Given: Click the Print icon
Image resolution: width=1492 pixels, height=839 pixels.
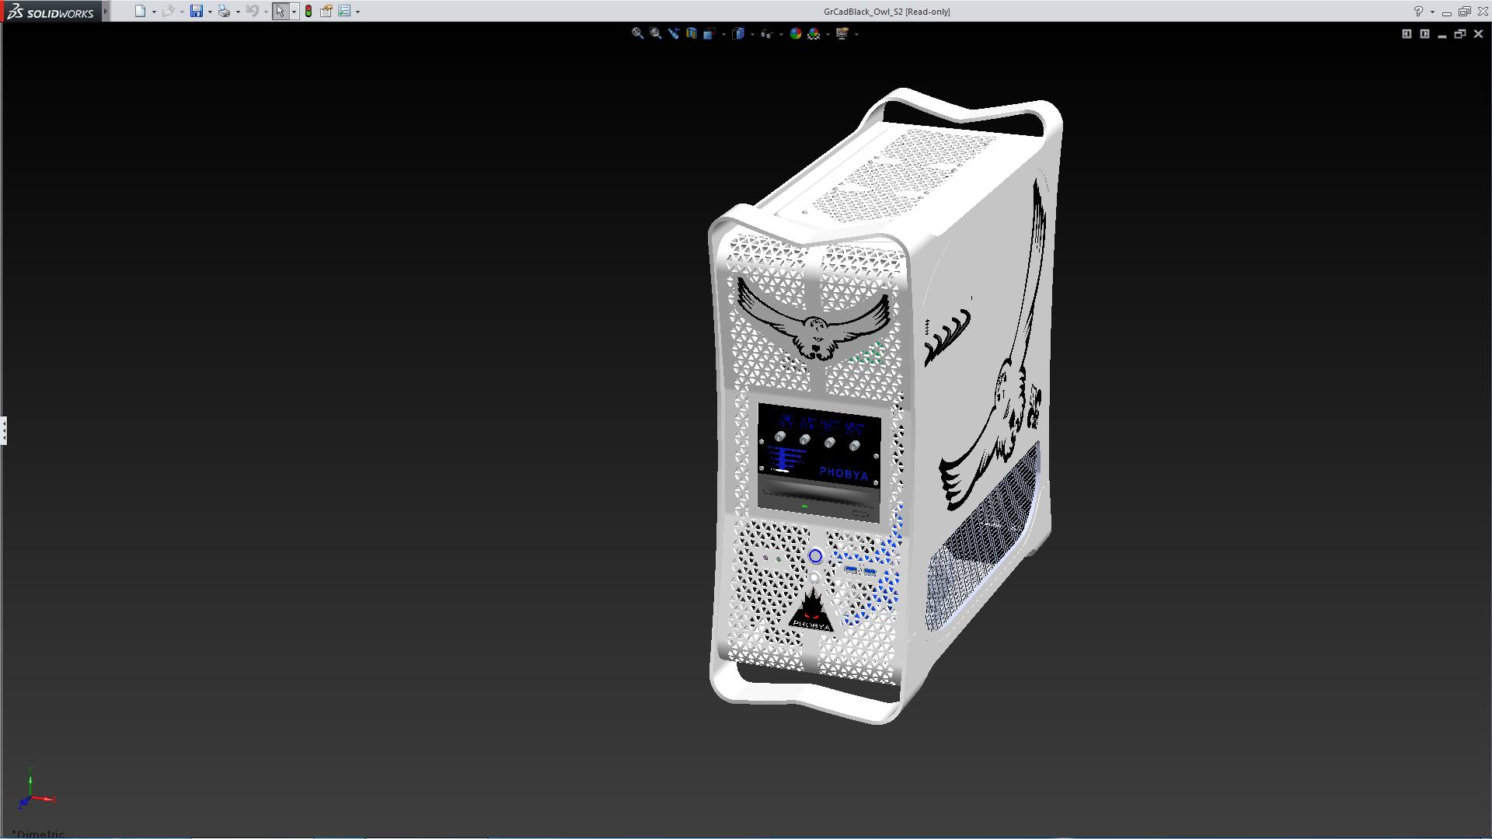Looking at the screenshot, I should point(224,11).
